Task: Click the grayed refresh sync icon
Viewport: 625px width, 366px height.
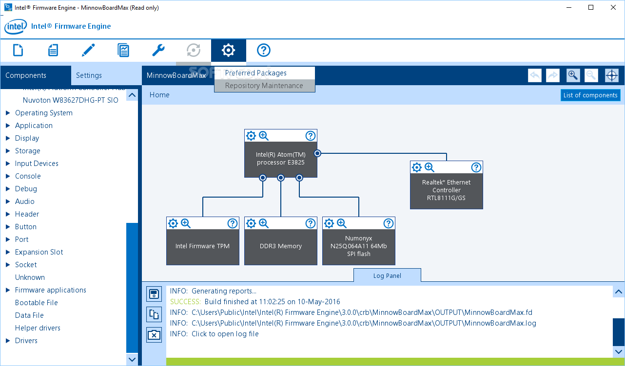Action: pos(194,50)
